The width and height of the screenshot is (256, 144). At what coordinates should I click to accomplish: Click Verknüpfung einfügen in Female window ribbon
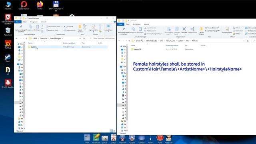[x=153, y=34]
